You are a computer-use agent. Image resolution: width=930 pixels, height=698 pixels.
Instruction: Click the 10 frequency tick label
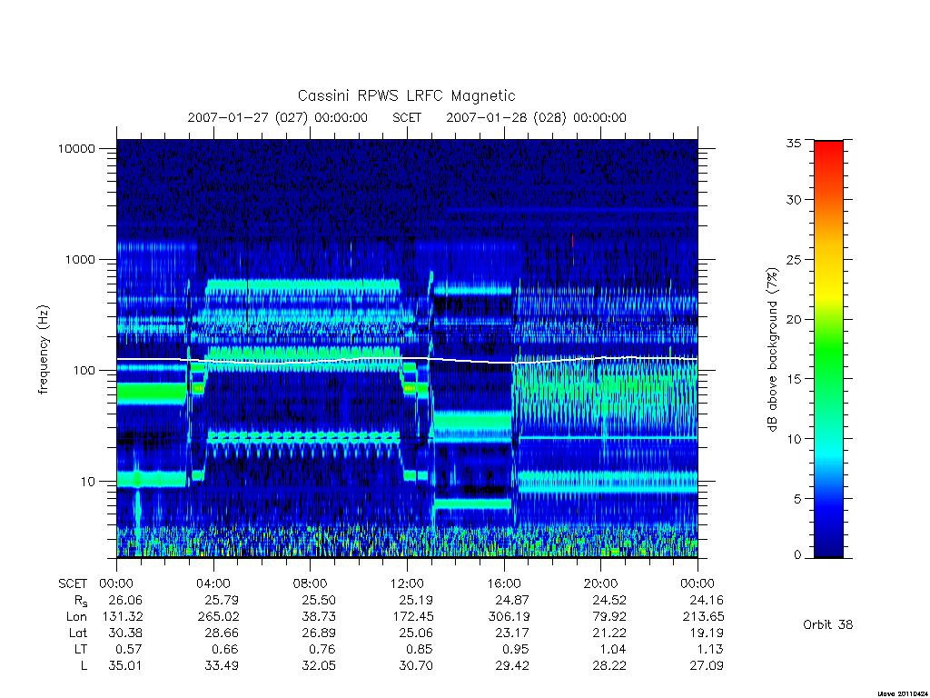tap(88, 482)
